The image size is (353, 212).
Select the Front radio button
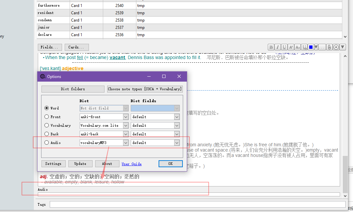click(x=46, y=116)
